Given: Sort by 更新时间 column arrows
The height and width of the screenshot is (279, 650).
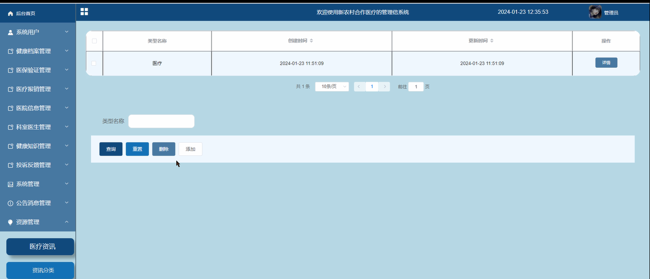Looking at the screenshot, I should click(492, 41).
